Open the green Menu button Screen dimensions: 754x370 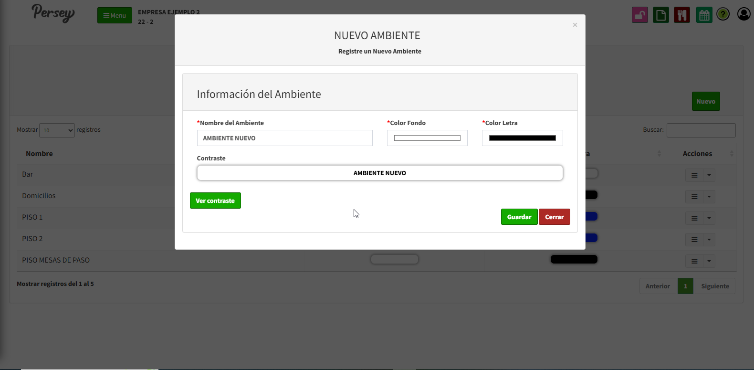click(115, 15)
